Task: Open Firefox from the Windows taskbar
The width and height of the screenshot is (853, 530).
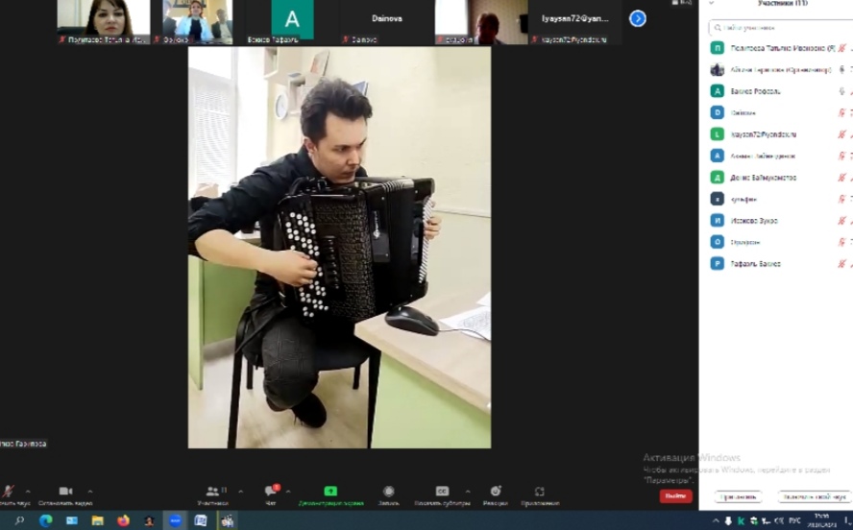Action: [123, 521]
